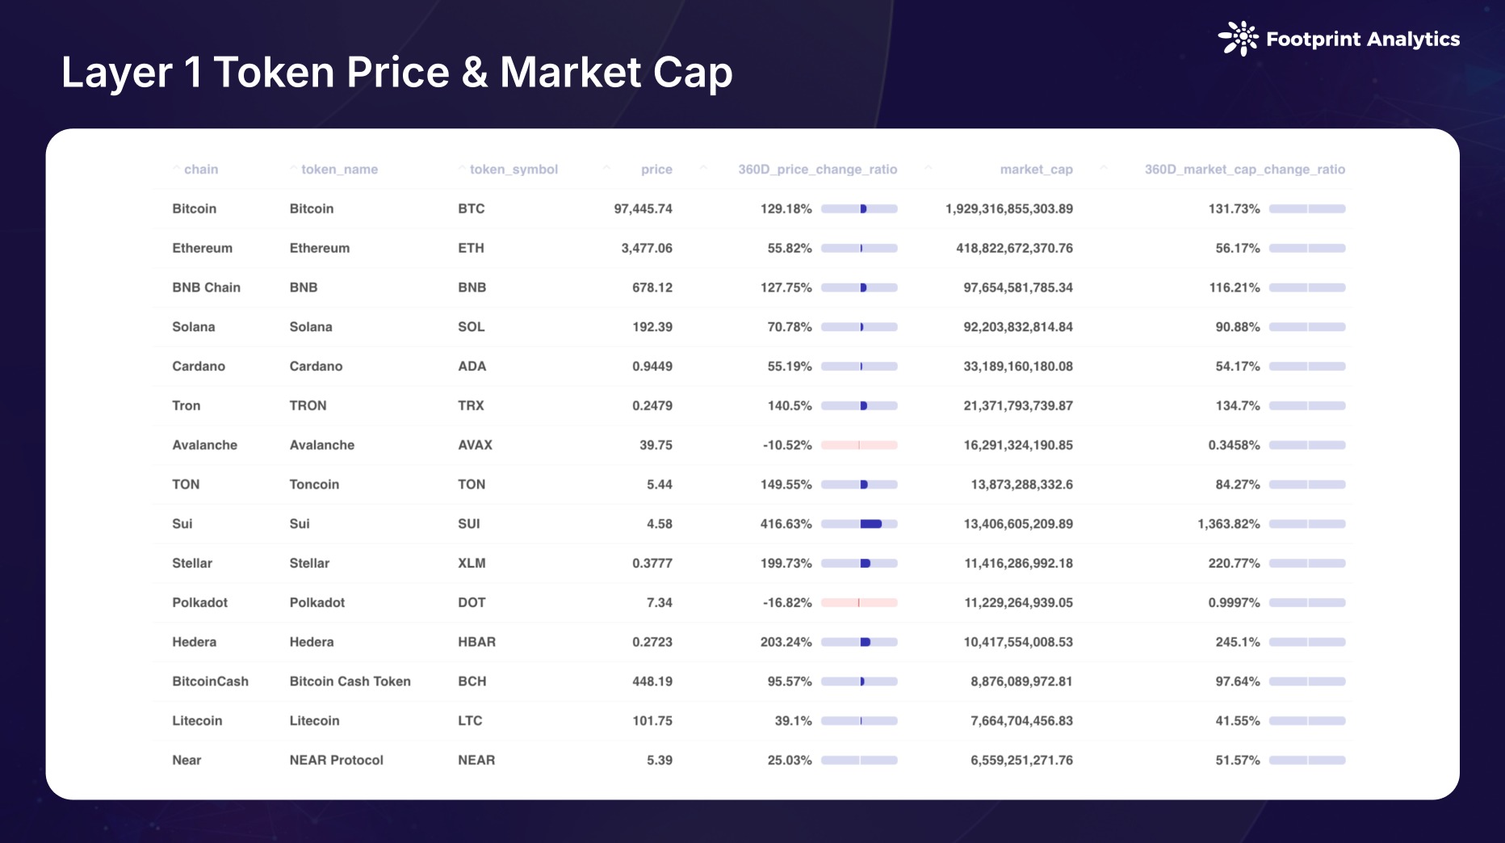Click Avalanche's red negative price change bar
The image size is (1505, 843).
[859, 445]
